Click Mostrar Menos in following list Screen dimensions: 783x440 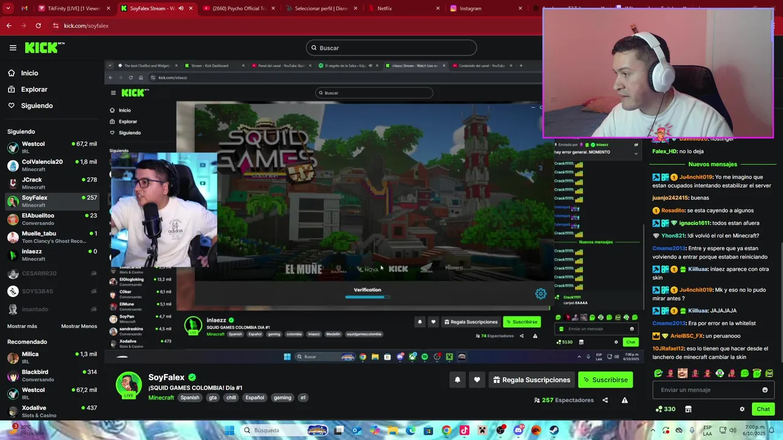(79, 326)
